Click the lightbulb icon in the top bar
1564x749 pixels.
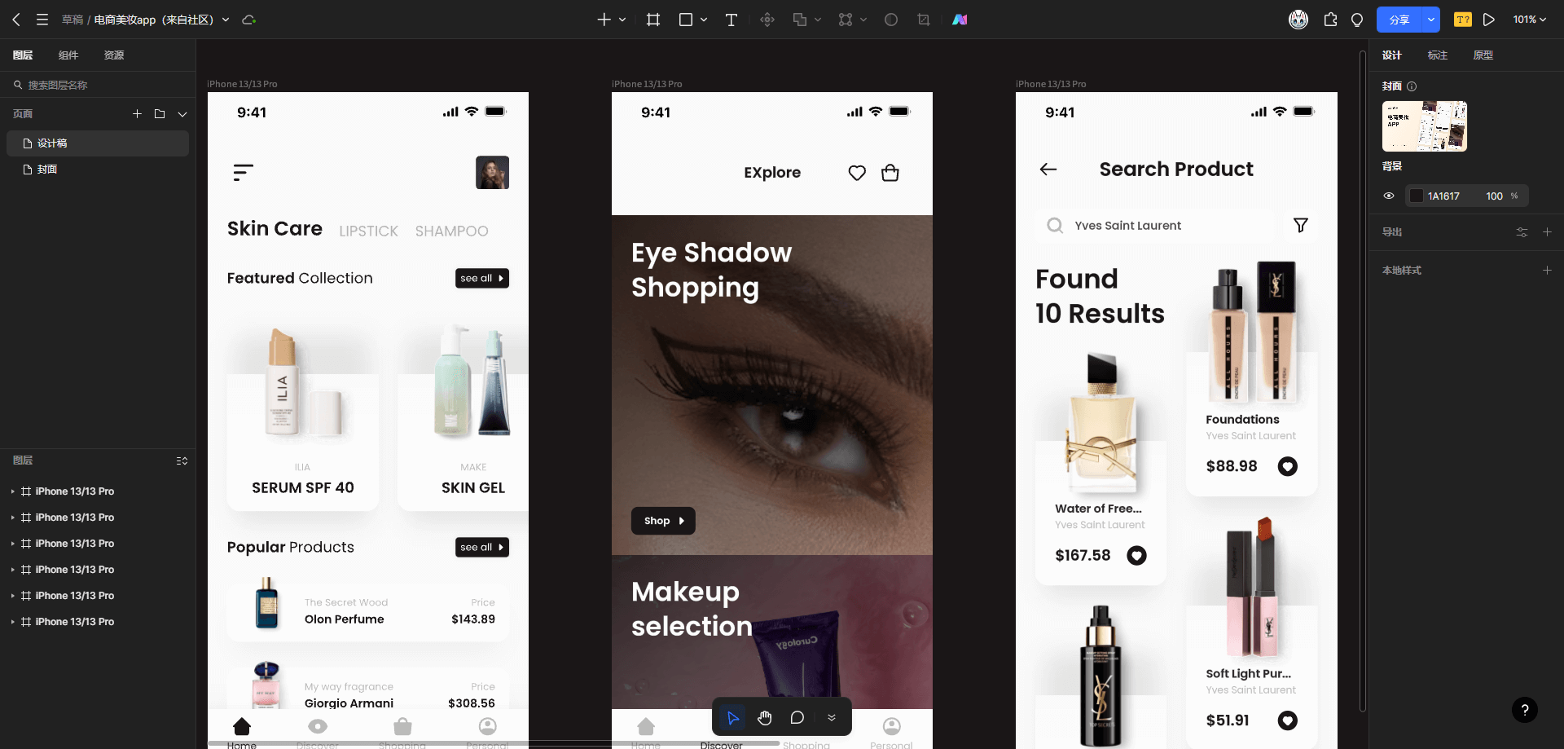click(x=1357, y=20)
